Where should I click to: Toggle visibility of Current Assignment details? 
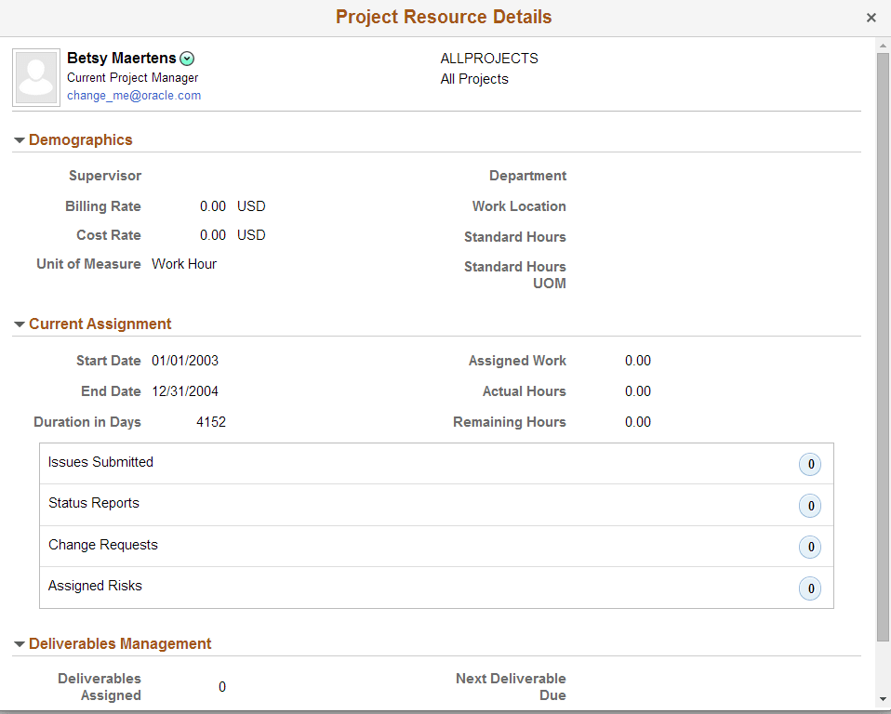20,324
